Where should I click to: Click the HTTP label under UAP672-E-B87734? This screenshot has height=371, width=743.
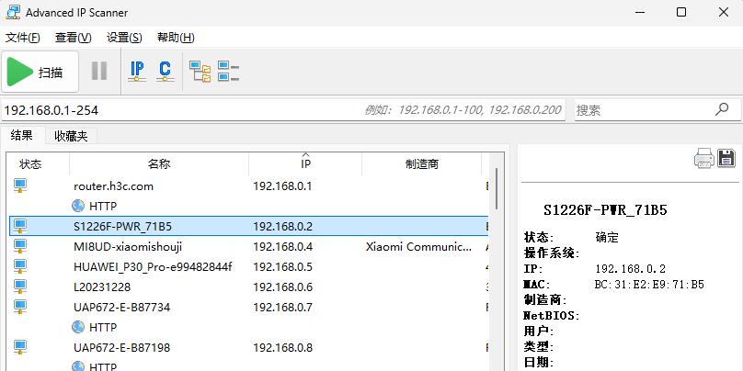click(103, 328)
